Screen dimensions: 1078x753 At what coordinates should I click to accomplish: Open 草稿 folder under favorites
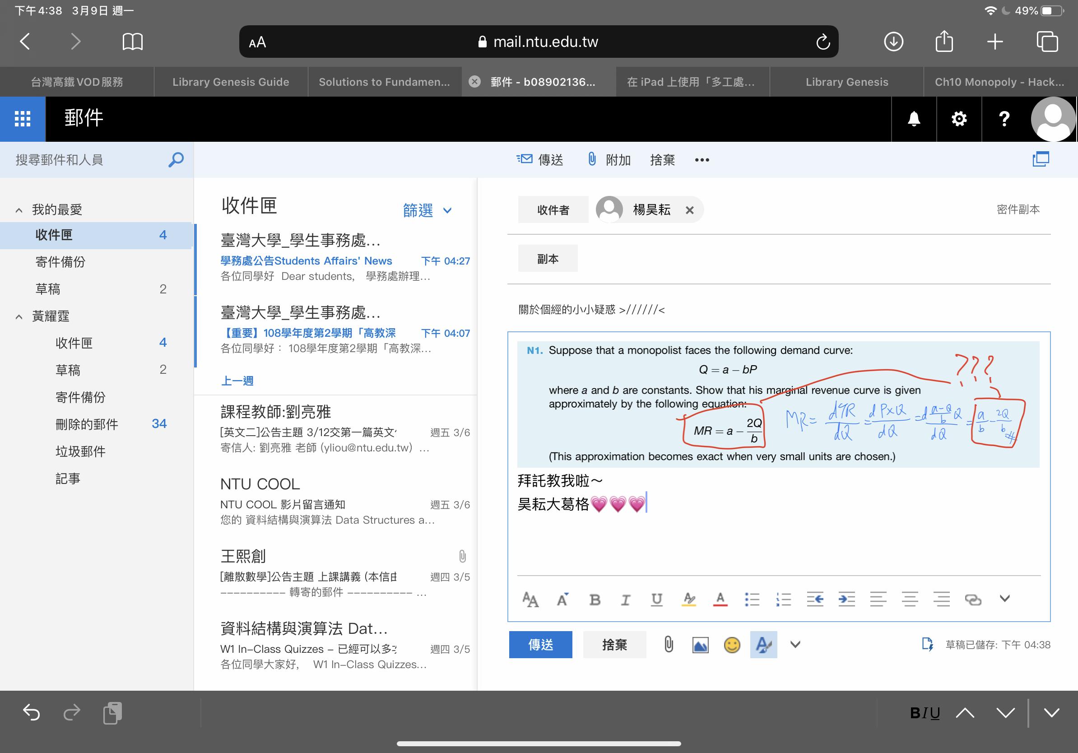pyautogui.click(x=96, y=289)
